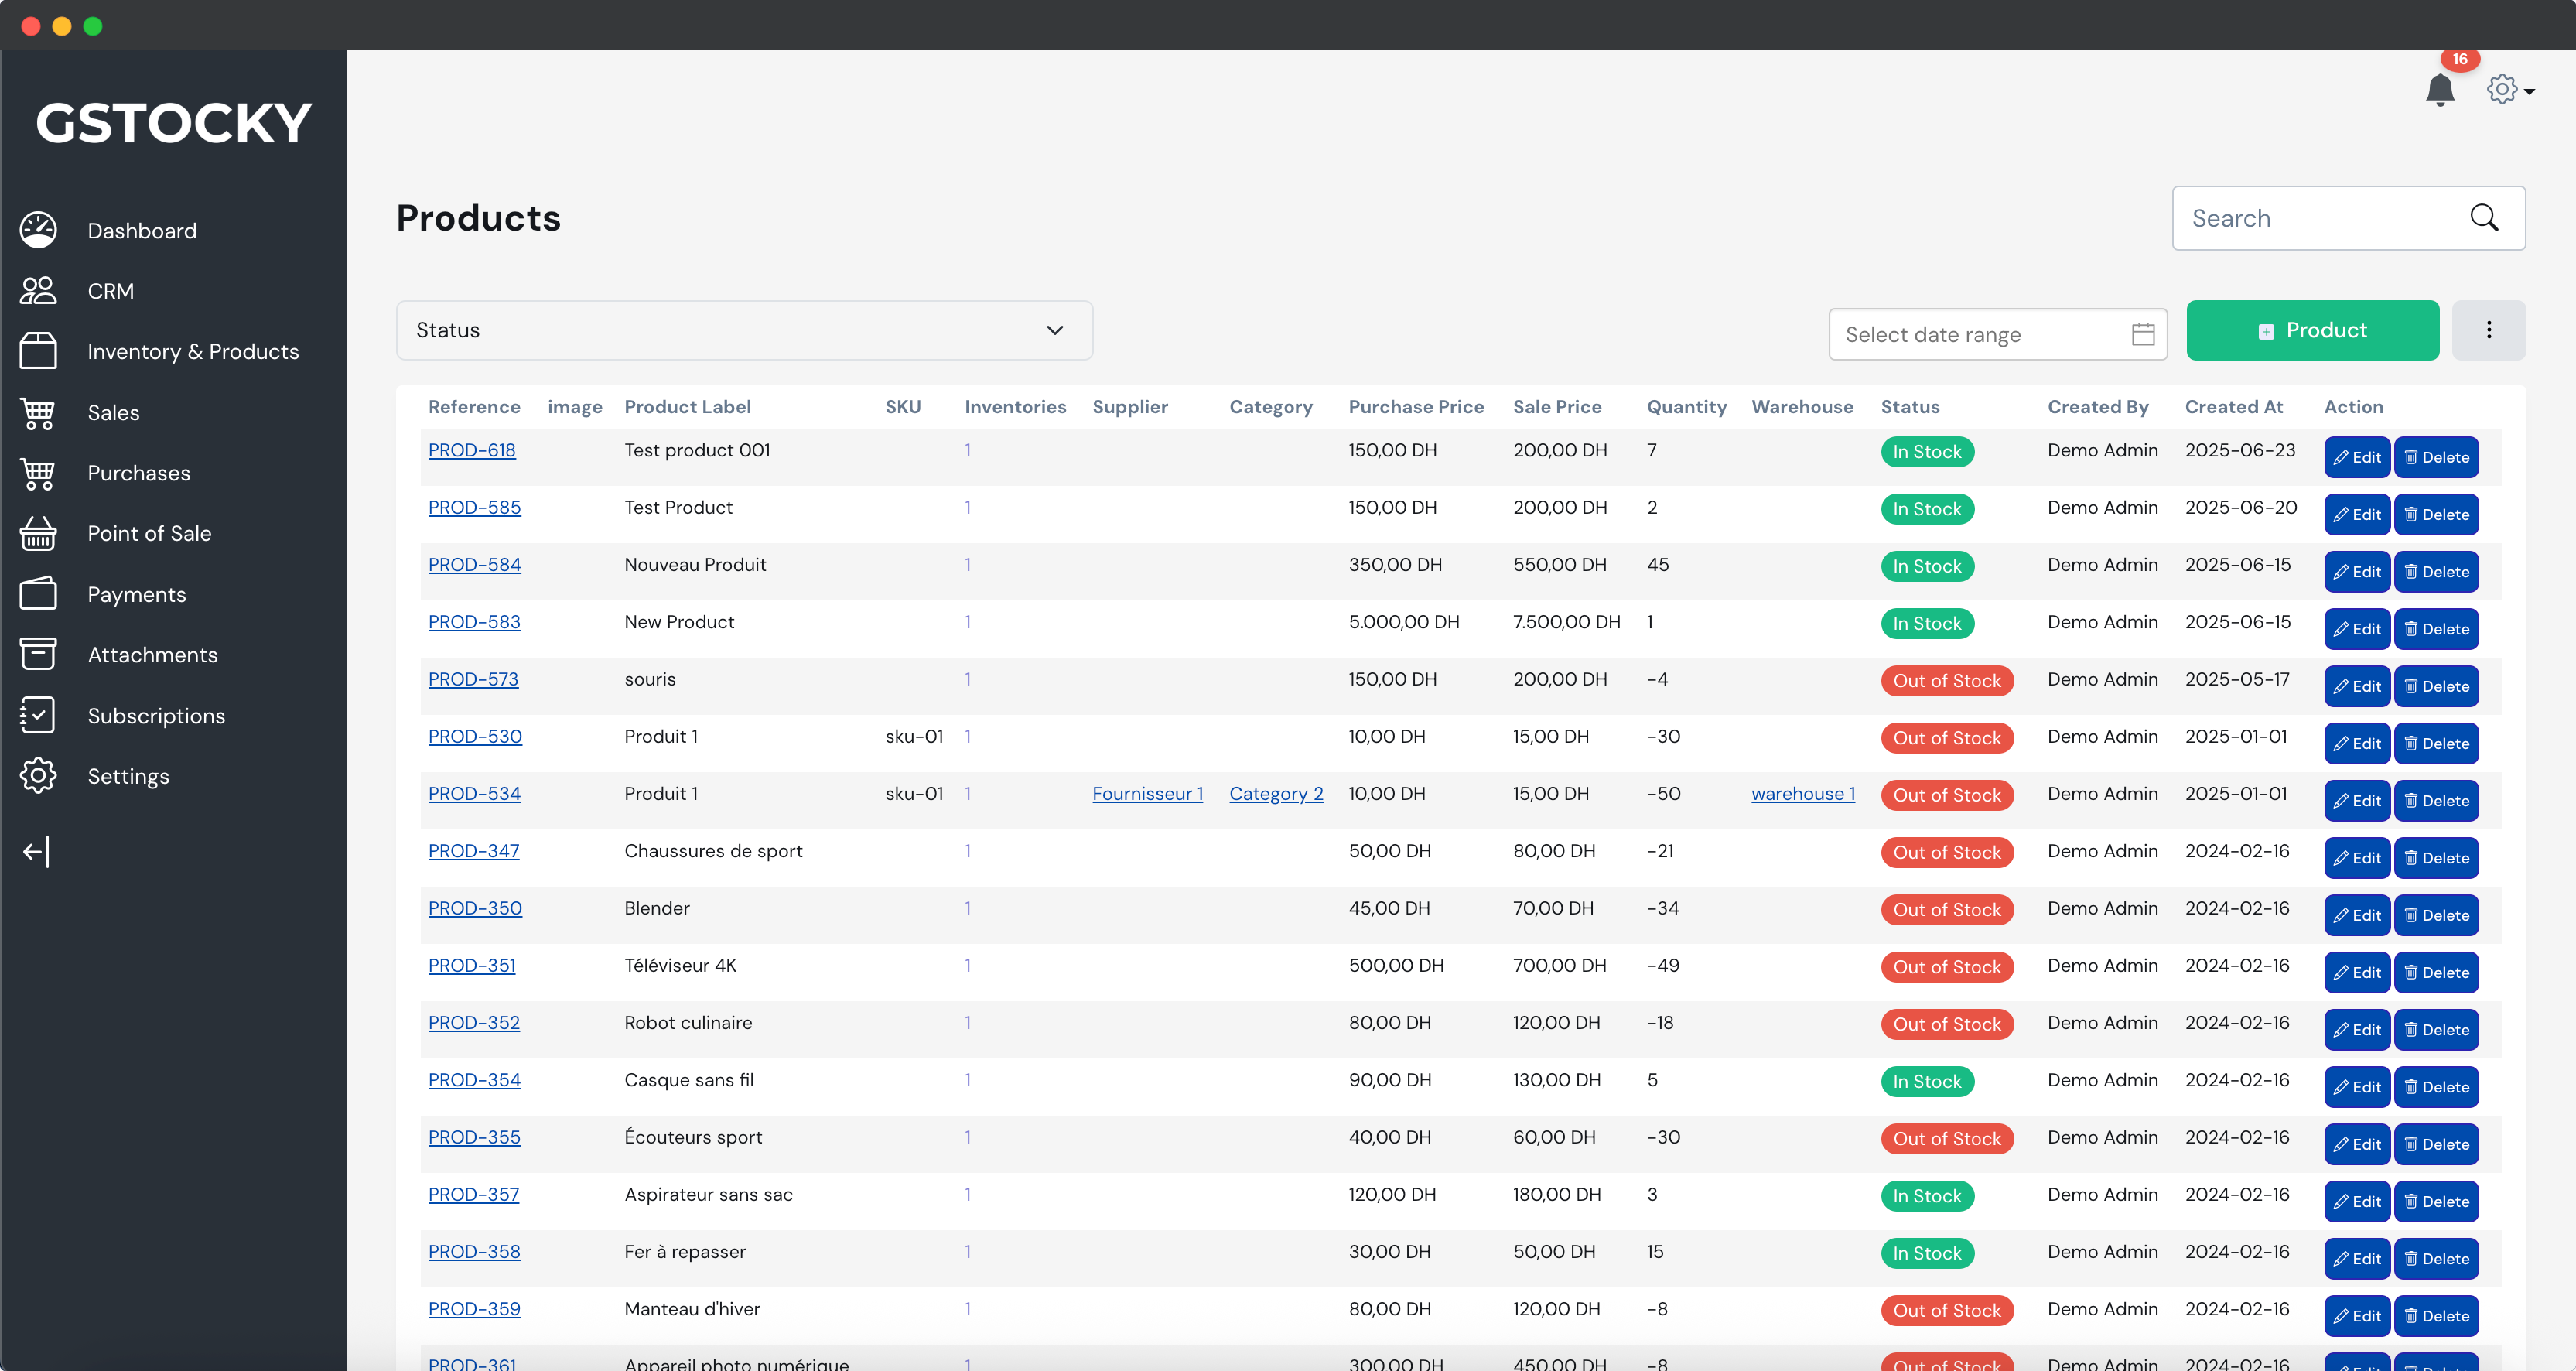Click the Point of Sale basket icon
This screenshot has height=1371, width=2576.
pos(38,533)
